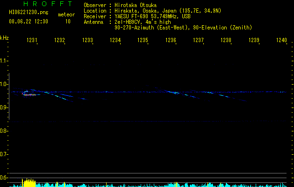
Task: Click time marker 1233
Action: tap(87, 40)
